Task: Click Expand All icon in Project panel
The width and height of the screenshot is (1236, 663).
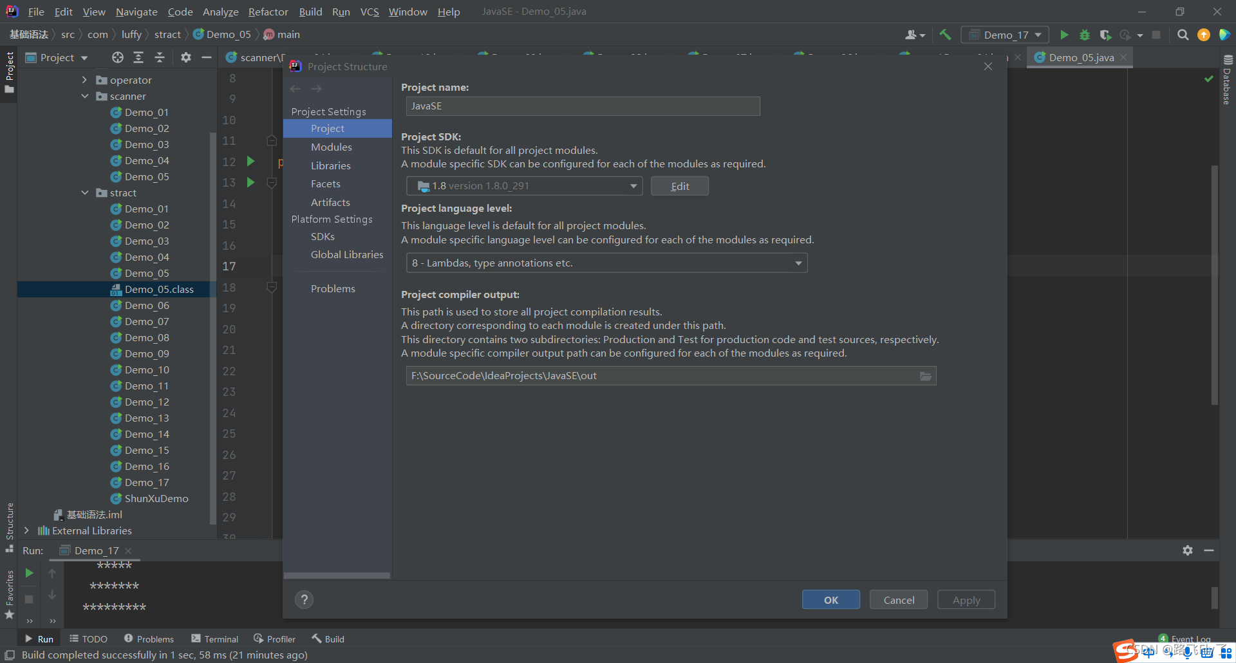Action: coord(138,57)
